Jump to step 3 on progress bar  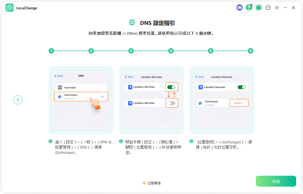click(131, 51)
